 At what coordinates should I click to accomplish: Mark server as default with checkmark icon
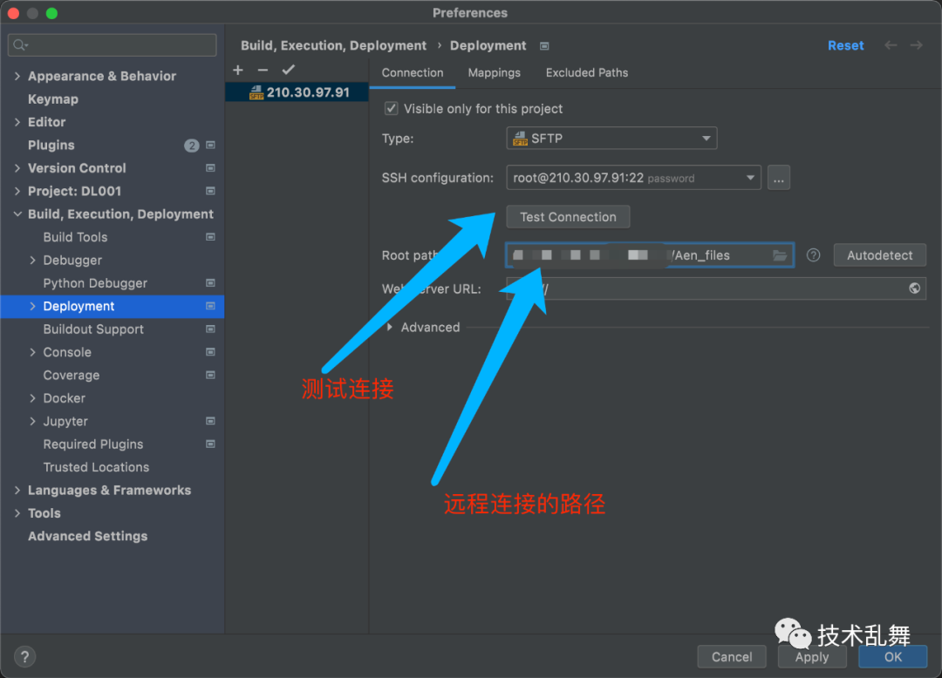289,70
